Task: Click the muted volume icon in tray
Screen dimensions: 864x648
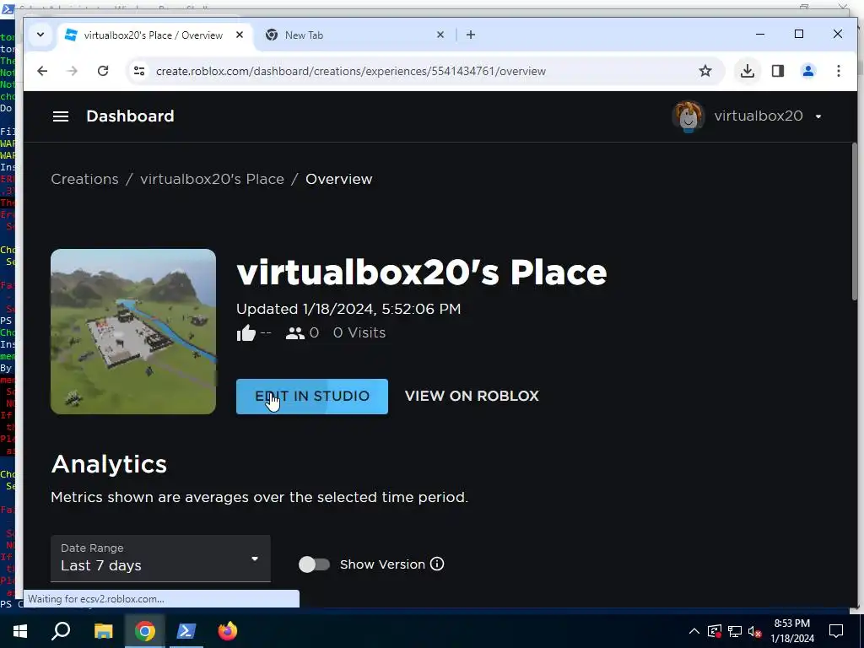Action: (755, 631)
